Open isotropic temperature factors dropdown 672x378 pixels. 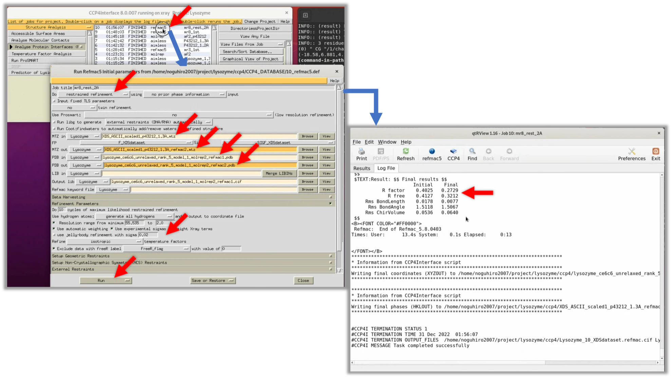tap(105, 241)
